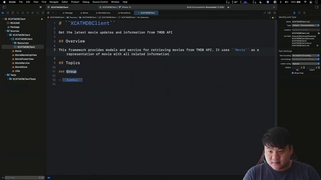Collapse the XCATMDBClient root project row
Viewport: 321px width, 180px height.
3,19
